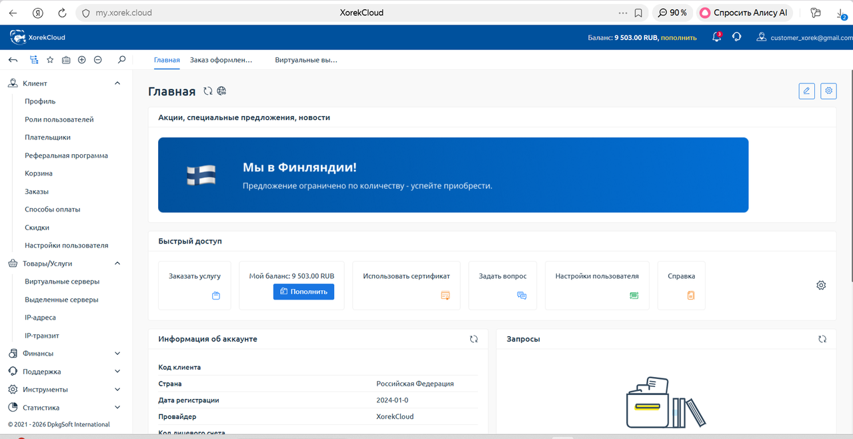Expand all menu sections with plus icon
The width and height of the screenshot is (853, 439).
tap(82, 60)
